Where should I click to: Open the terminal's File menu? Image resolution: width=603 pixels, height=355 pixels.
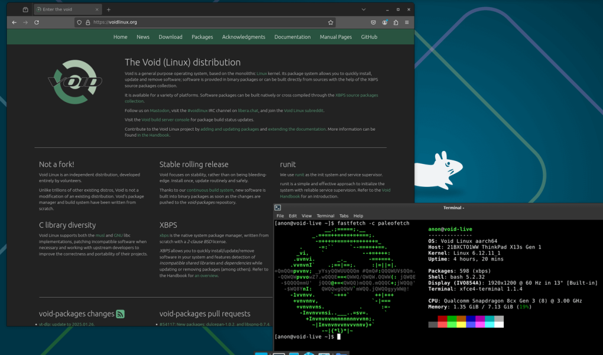(280, 216)
